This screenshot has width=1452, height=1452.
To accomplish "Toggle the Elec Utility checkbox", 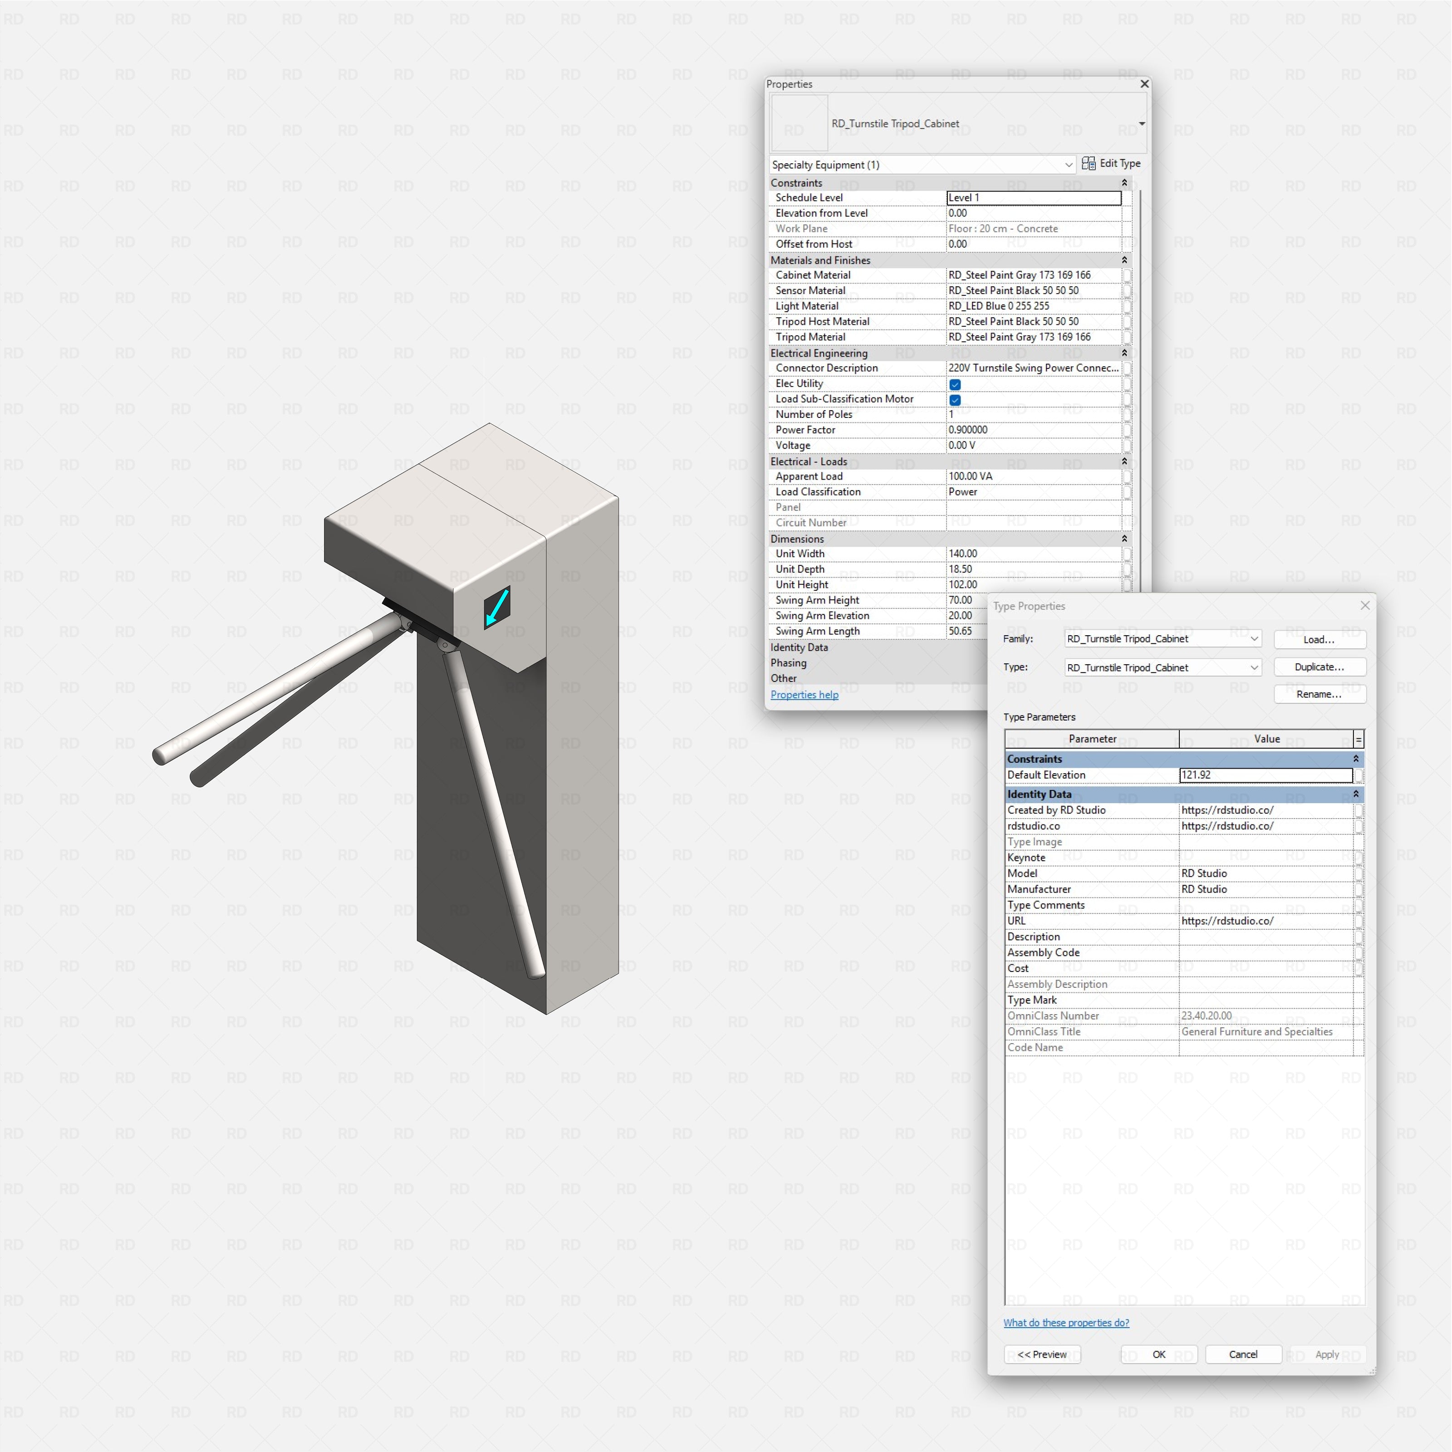I will coord(955,384).
